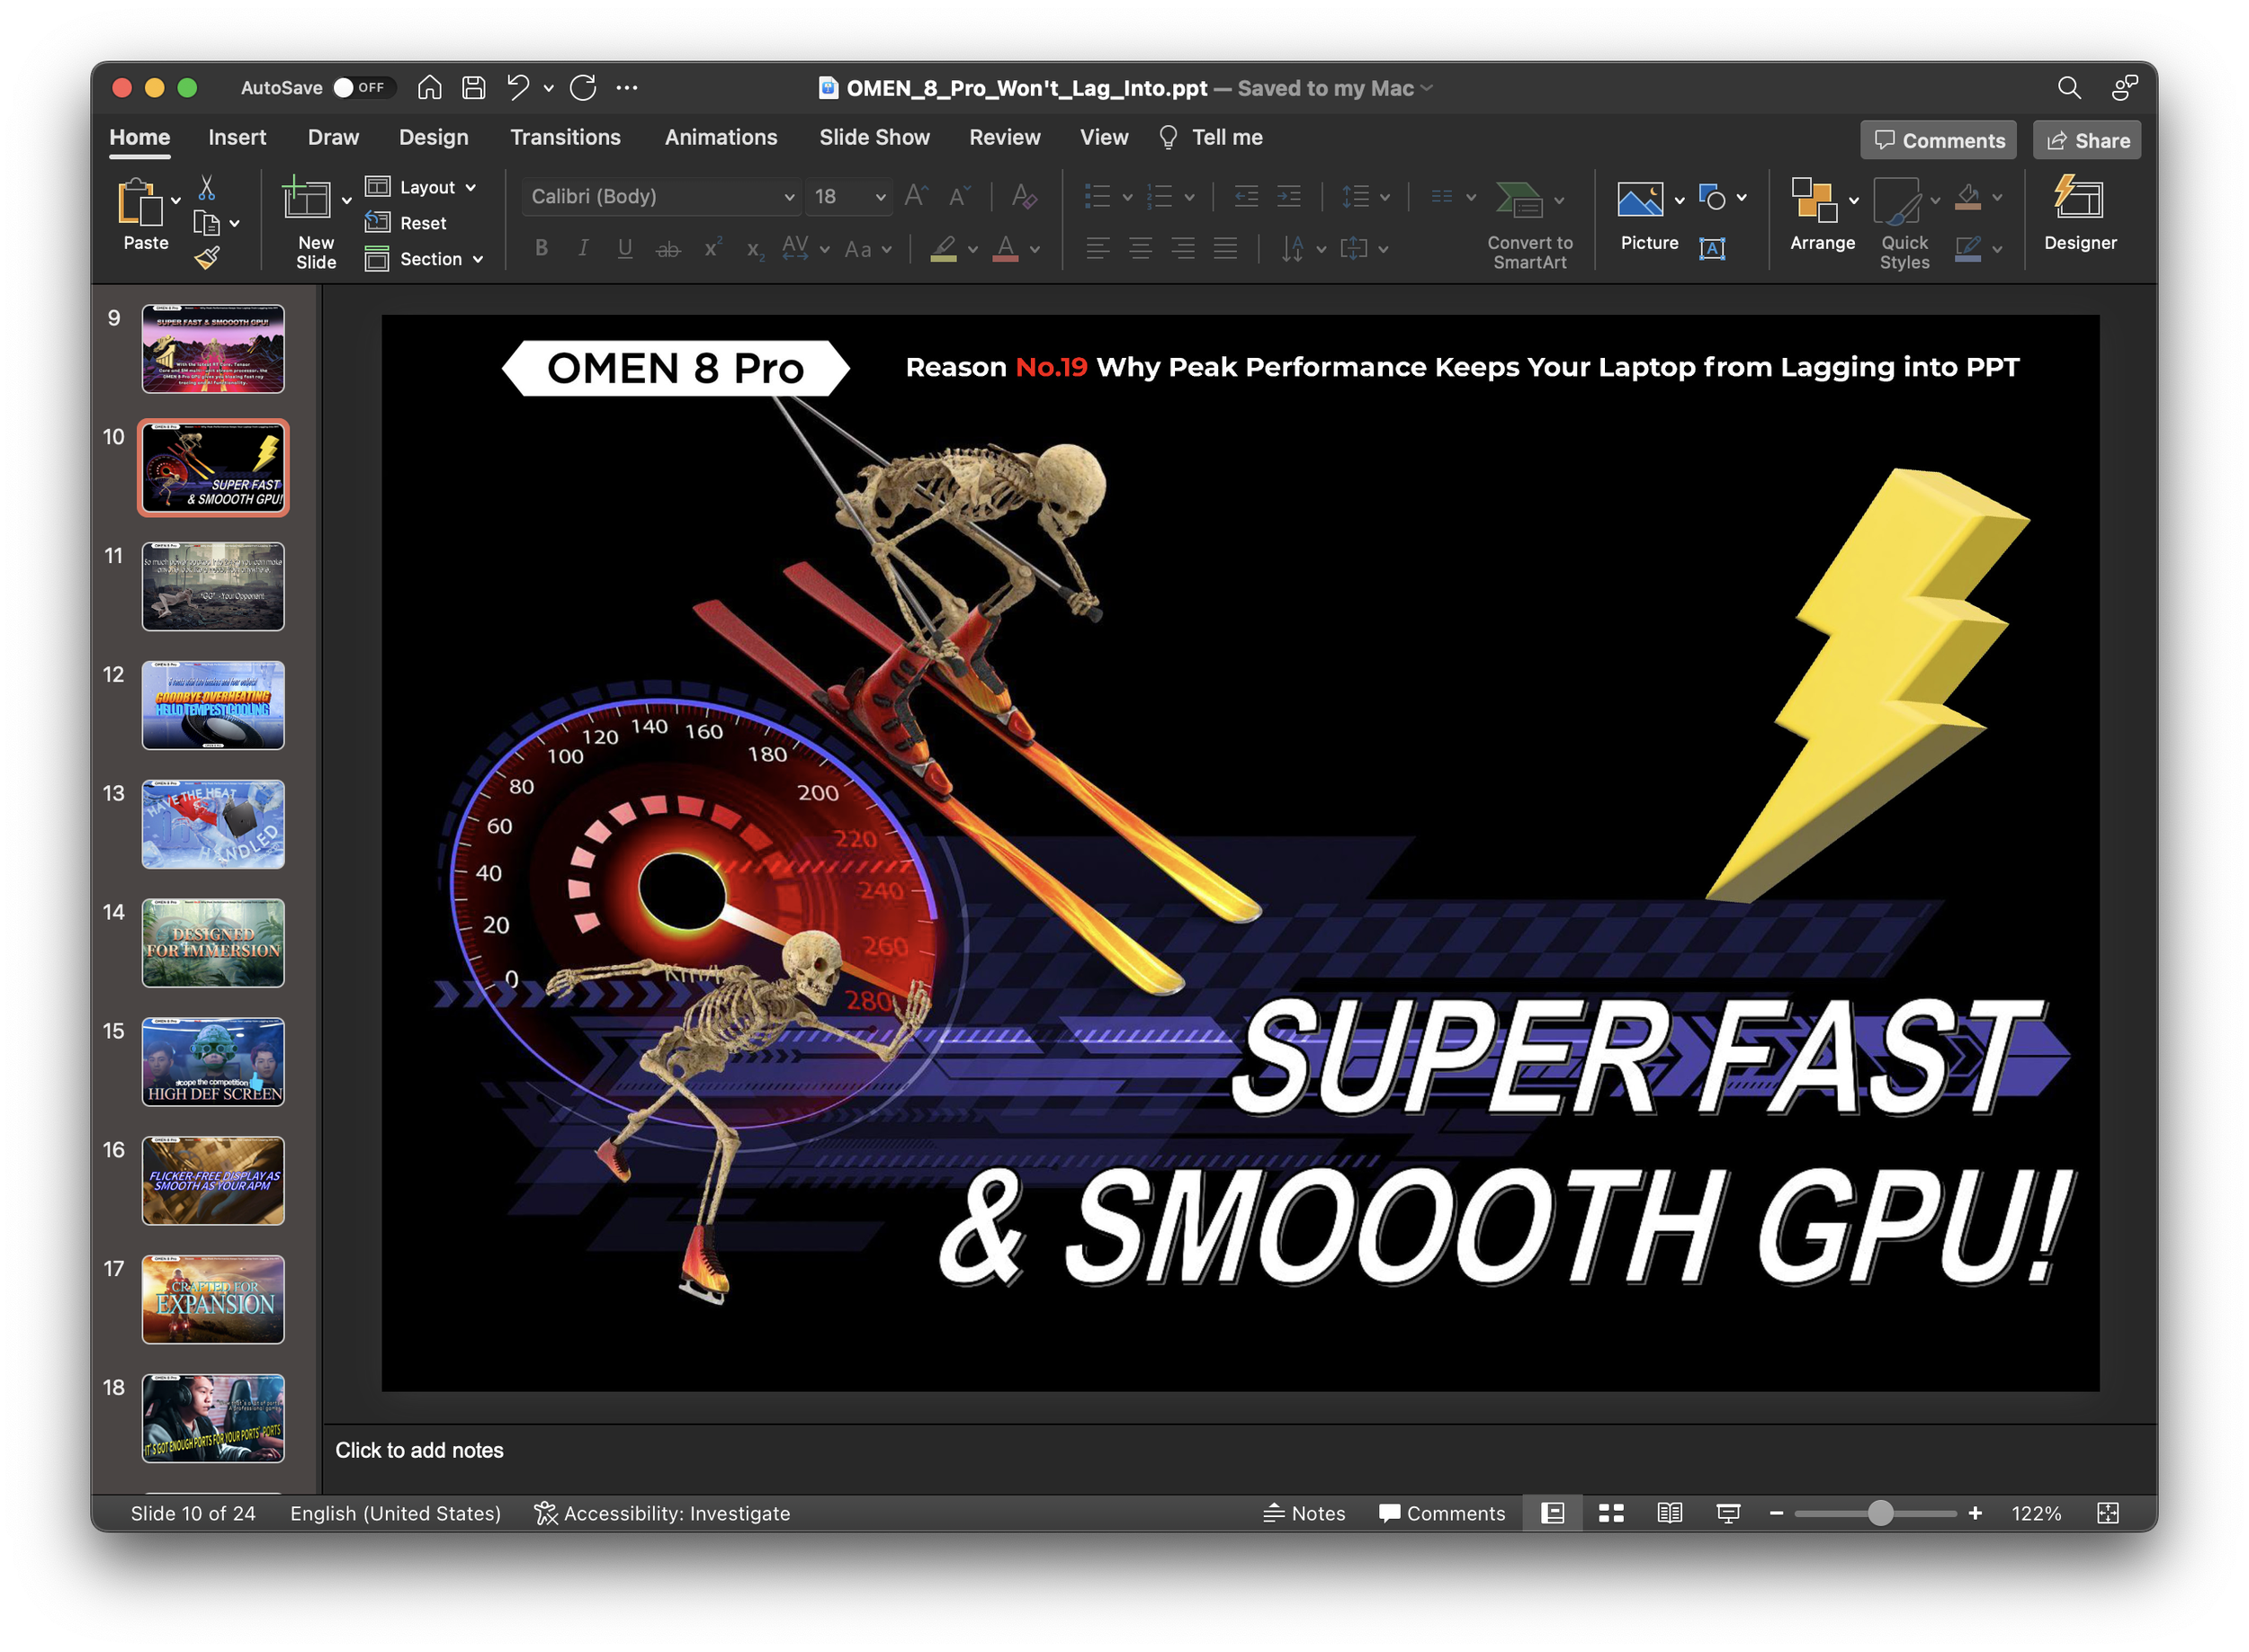Start slide show from status bar
This screenshot has width=2249, height=1652.
pyautogui.click(x=1728, y=1513)
